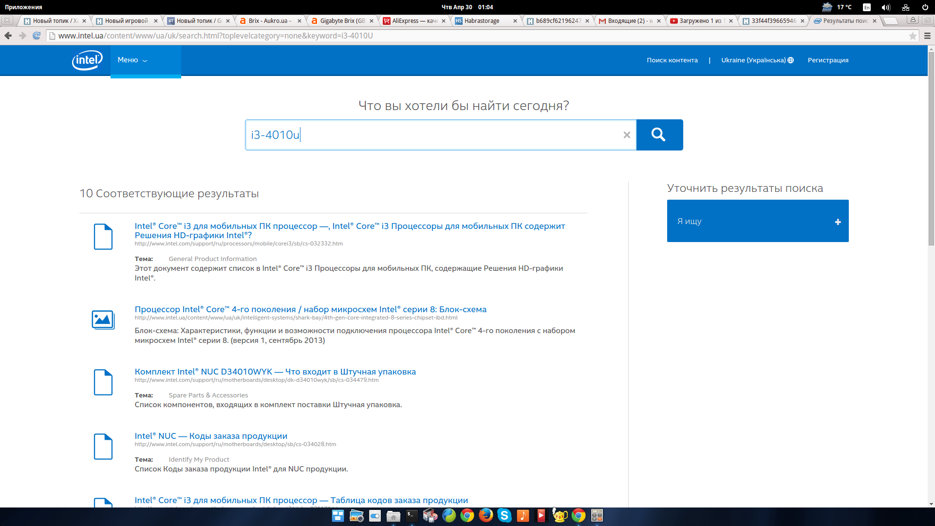Viewport: 935px width, 526px height.
Task: Open a new tab with the new tab button
Action: coord(891,21)
